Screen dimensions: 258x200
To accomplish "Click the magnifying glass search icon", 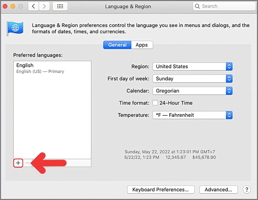I will pos(198,6).
